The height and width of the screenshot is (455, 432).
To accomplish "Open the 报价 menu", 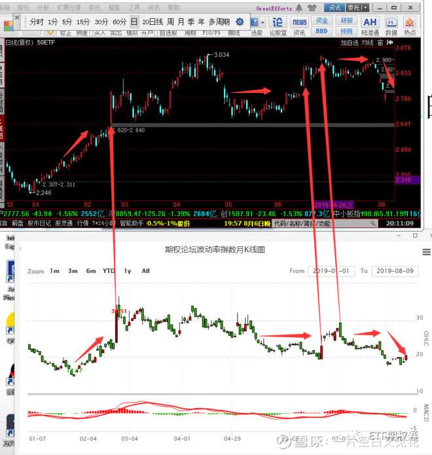I will [x=24, y=7].
